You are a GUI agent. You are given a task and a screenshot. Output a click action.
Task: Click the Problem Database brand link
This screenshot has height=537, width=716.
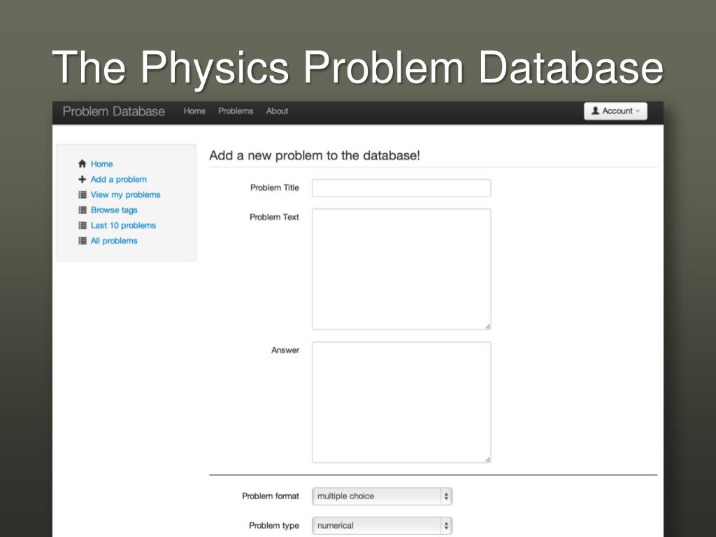pyautogui.click(x=114, y=112)
